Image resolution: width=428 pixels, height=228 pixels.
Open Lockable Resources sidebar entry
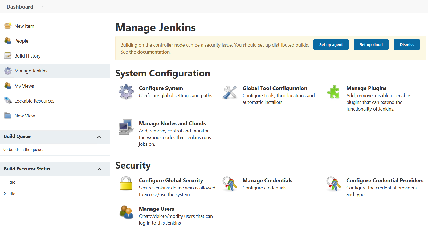point(34,101)
